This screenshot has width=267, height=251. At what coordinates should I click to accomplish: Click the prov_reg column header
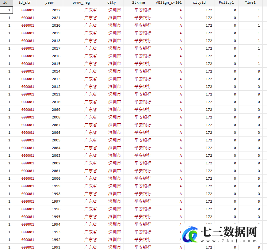tap(81, 3)
